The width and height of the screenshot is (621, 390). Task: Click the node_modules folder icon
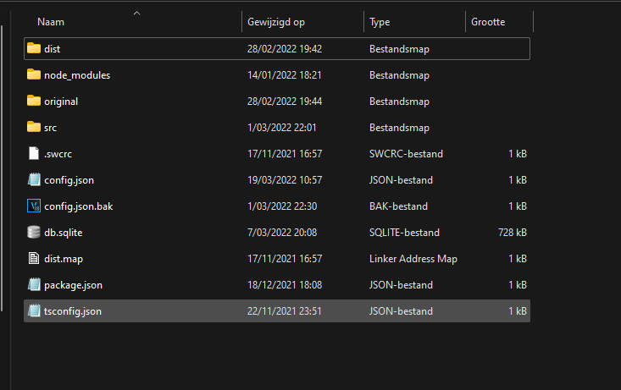pos(34,75)
